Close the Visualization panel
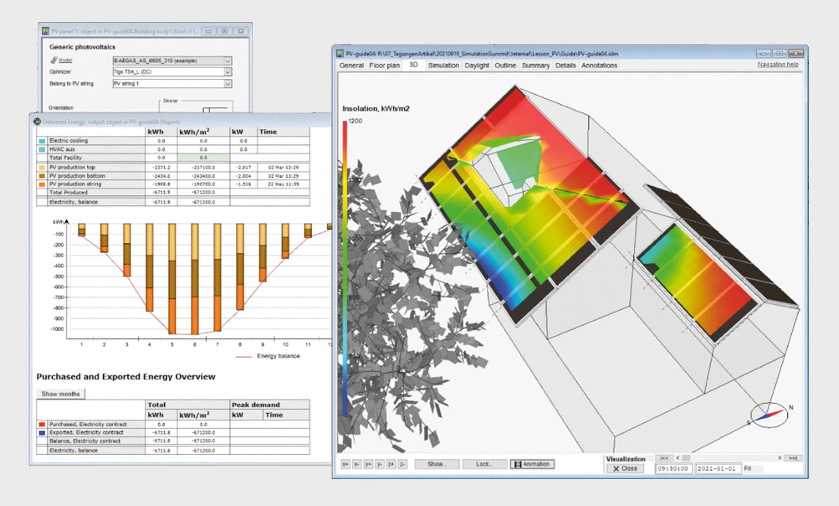This screenshot has height=506, width=839. [625, 469]
